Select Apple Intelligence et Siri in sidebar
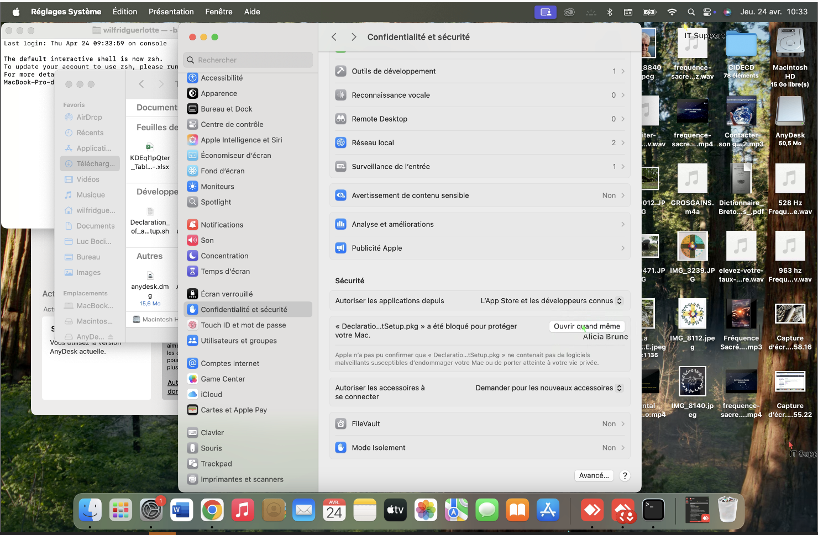Image resolution: width=818 pixels, height=535 pixels. tap(241, 140)
